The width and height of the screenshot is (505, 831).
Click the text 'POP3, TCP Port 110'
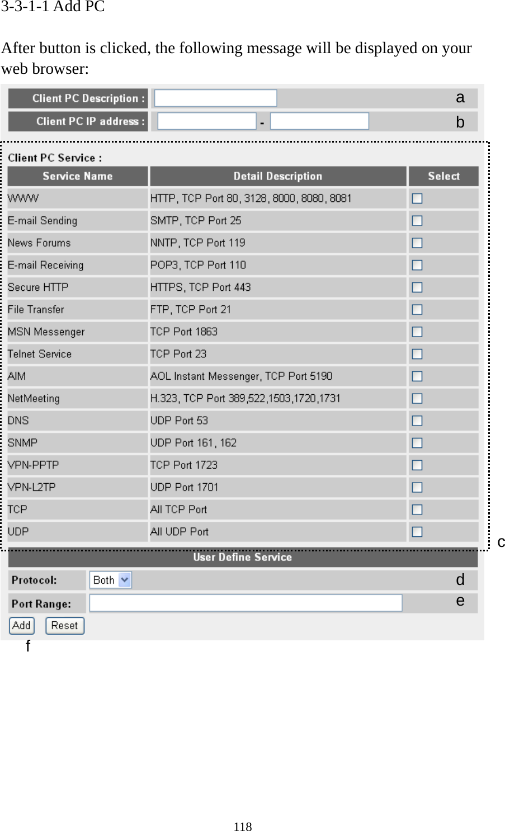[x=199, y=265]
